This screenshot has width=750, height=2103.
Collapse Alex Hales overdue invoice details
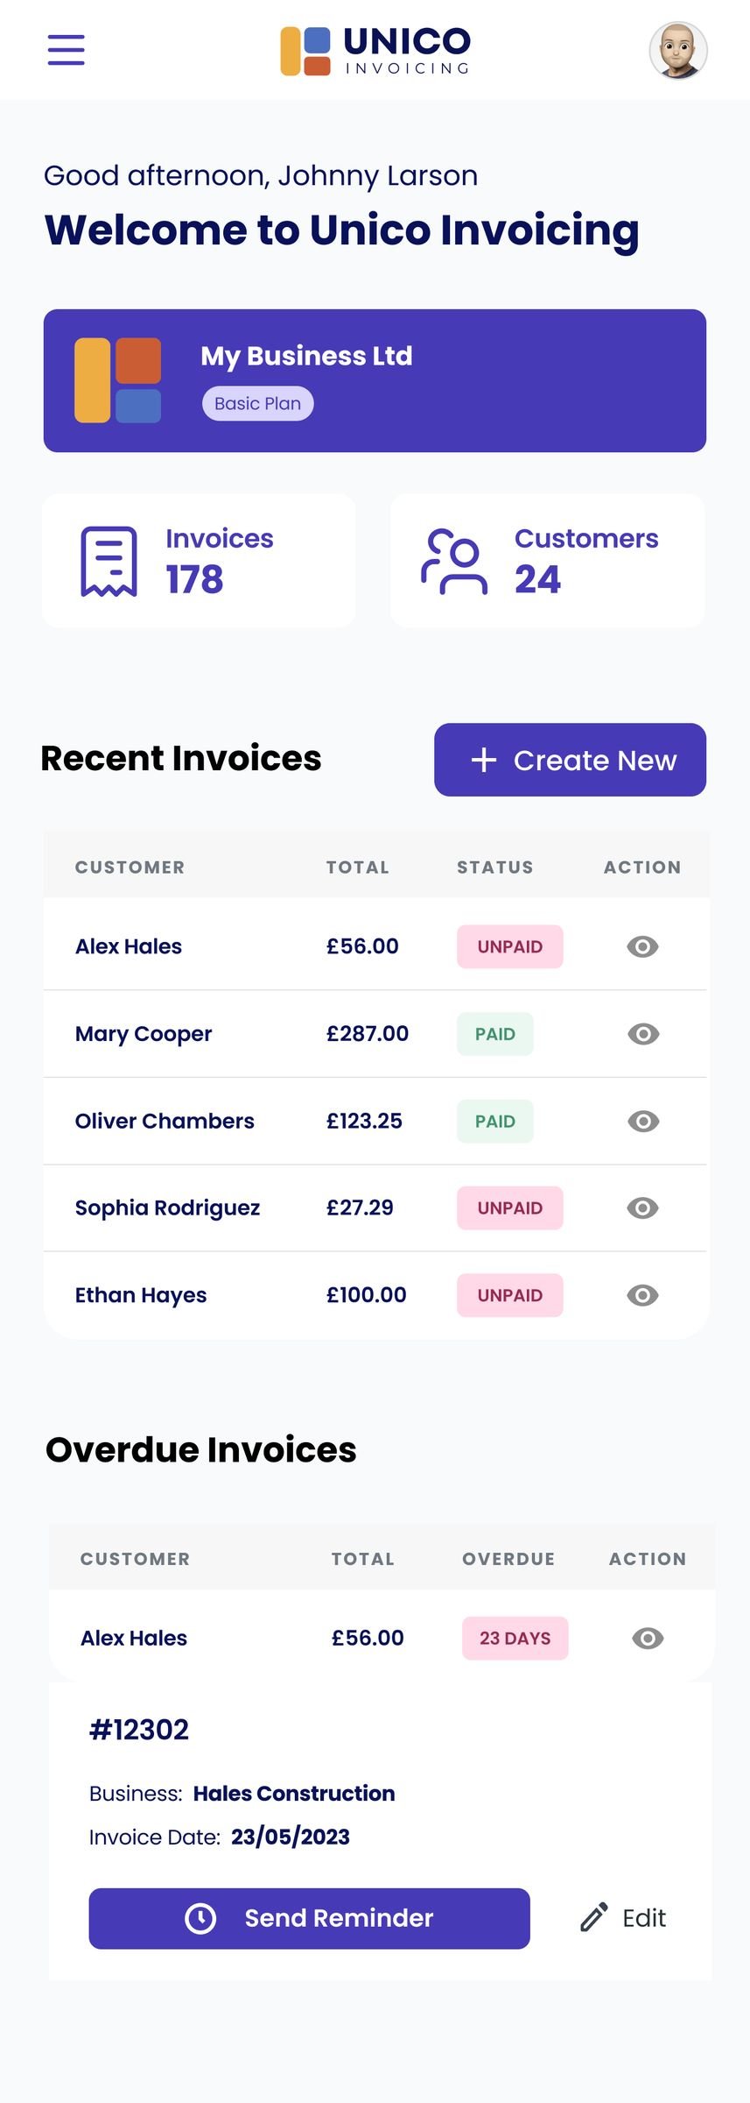(x=648, y=1638)
